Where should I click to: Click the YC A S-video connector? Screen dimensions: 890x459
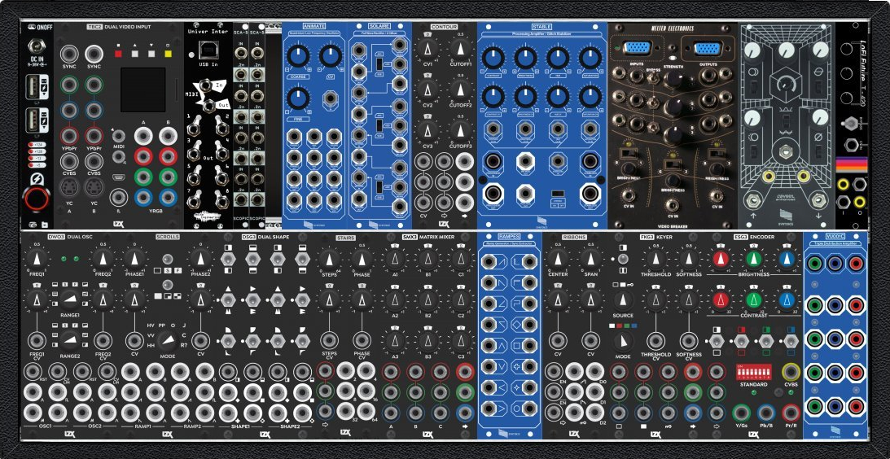click(x=68, y=186)
